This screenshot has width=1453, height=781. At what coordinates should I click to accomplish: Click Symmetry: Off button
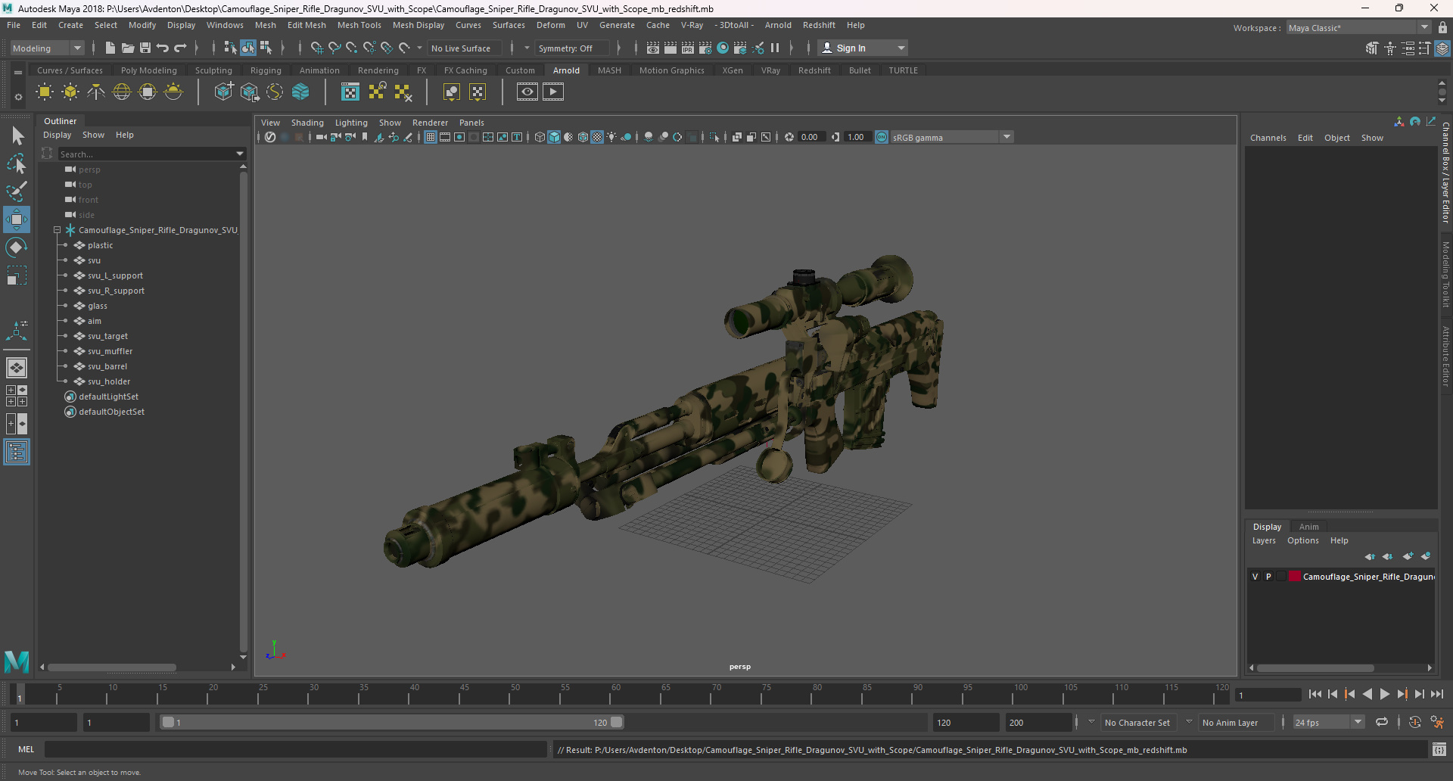point(571,48)
